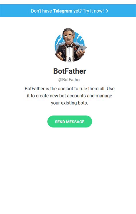Click the Send Message button
Viewport: 136px width, 214px height.
(x=70, y=121)
